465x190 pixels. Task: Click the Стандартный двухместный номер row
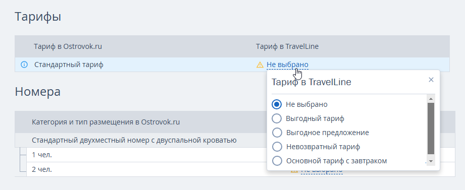134,140
